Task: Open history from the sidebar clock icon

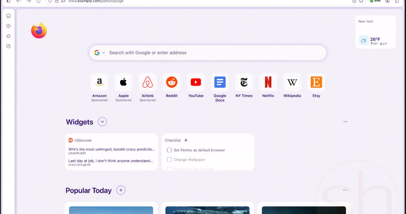Action: (9, 46)
